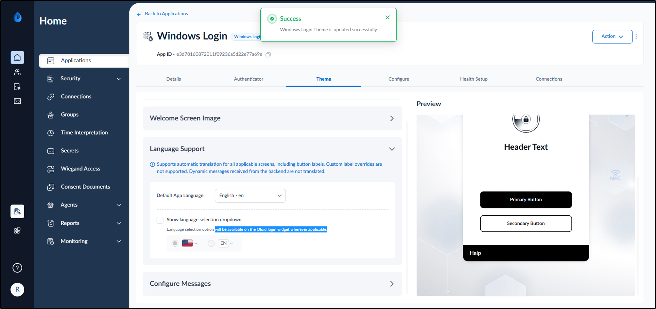The image size is (656, 309).
Task: Click the back arrow icon
Action: click(x=139, y=14)
